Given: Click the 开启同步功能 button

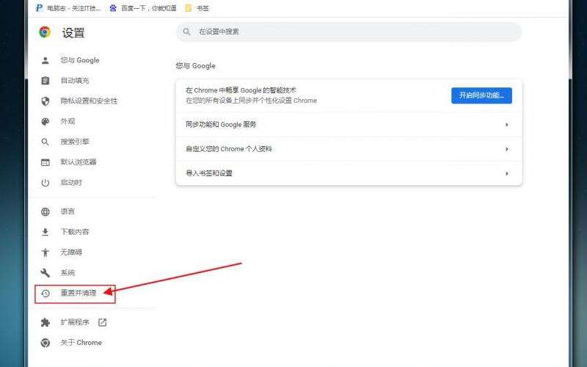Looking at the screenshot, I should click(x=481, y=95).
